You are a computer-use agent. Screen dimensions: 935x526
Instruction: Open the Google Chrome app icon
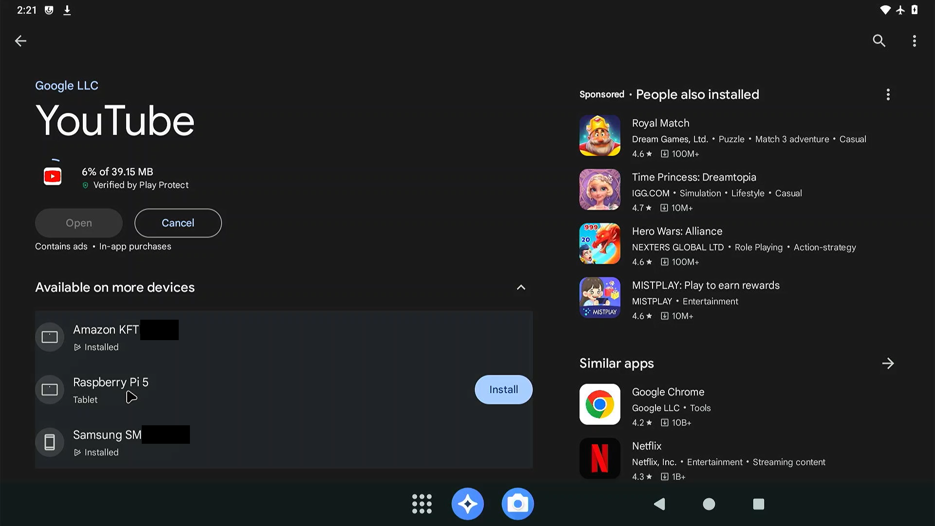tap(599, 404)
